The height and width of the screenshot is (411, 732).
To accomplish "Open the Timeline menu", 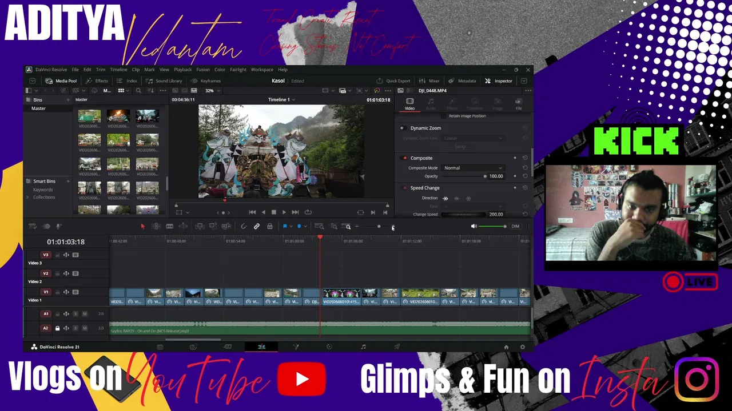I will click(x=118, y=70).
